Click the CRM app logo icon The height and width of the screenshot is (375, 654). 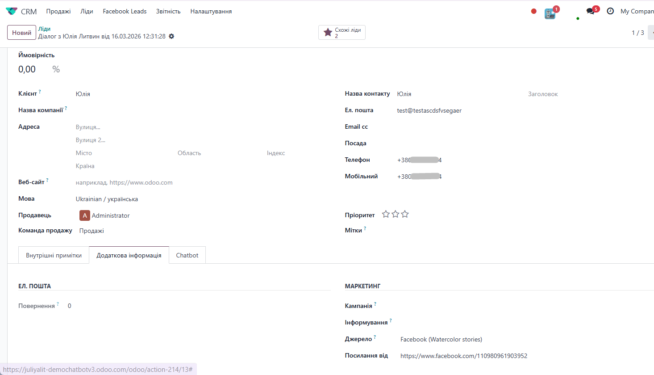[x=12, y=11]
